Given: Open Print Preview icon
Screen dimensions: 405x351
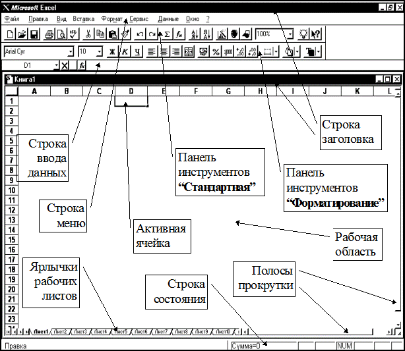Looking at the screenshot, I should pos(61,34).
